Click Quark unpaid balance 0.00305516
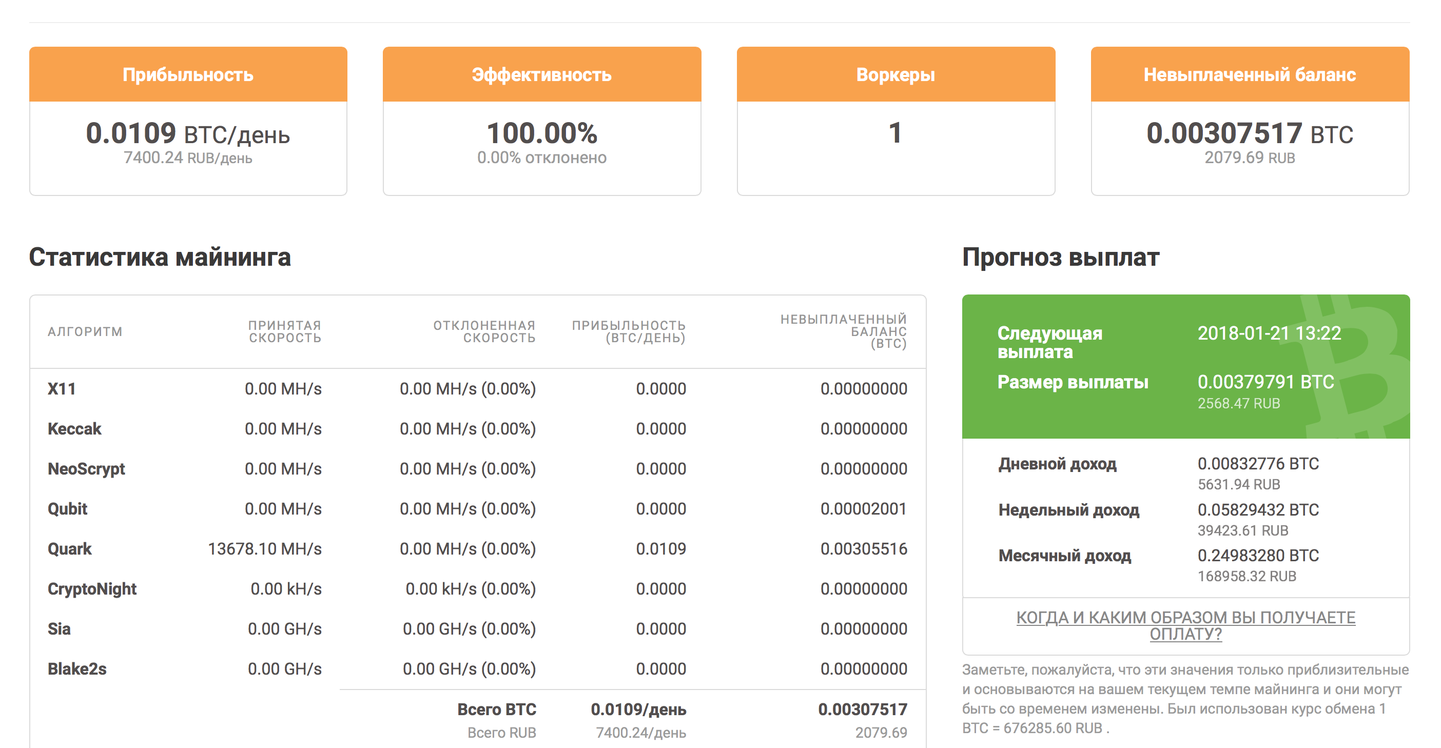This screenshot has width=1441, height=748. click(x=864, y=549)
